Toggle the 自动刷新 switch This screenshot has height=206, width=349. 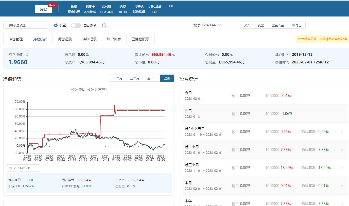pos(76,25)
